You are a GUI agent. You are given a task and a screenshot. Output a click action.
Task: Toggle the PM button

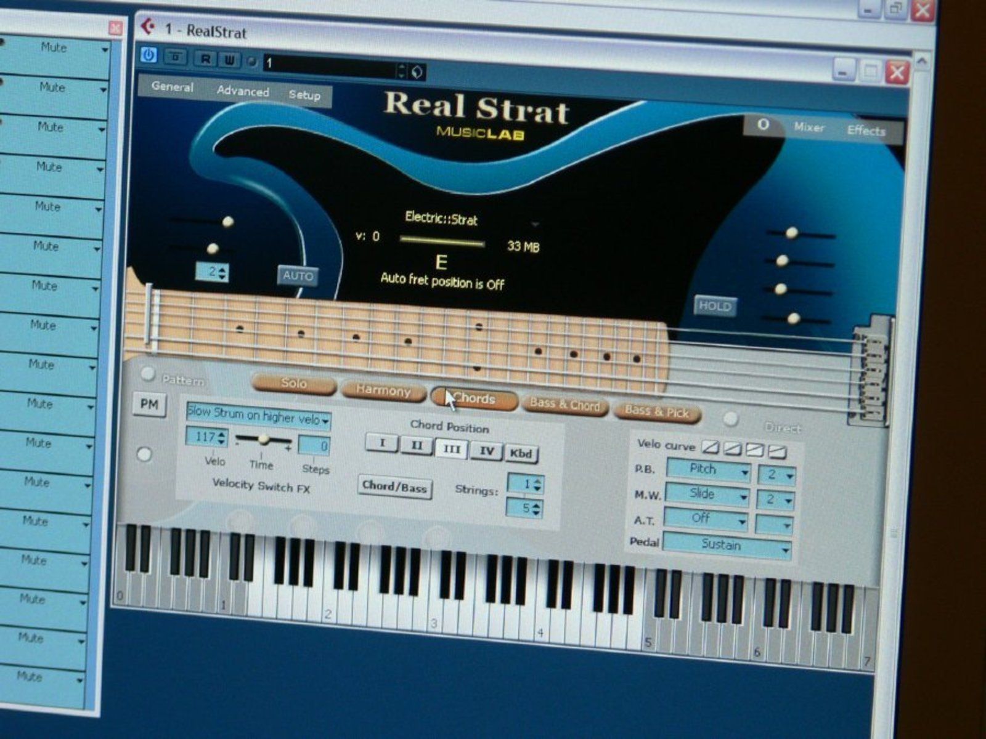coord(149,405)
